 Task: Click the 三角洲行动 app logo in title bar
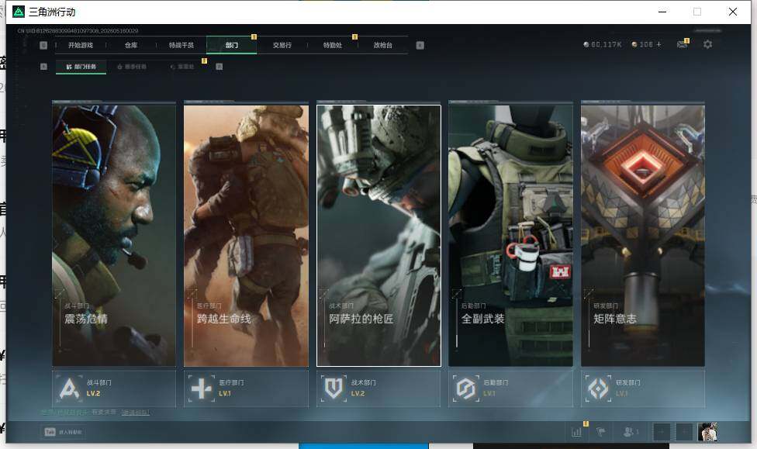click(x=19, y=12)
